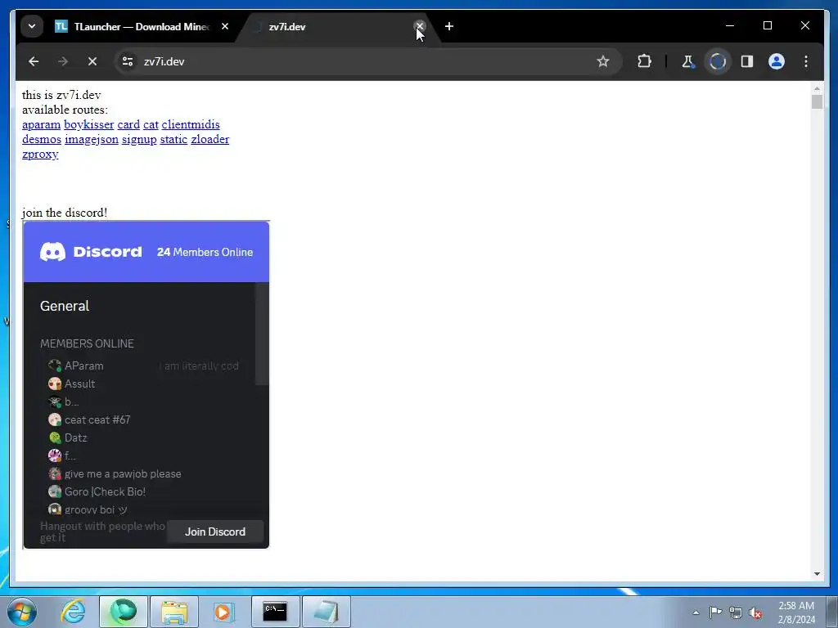838x628 pixels.
Task: Go to the clientmidis link
Action: (x=191, y=124)
